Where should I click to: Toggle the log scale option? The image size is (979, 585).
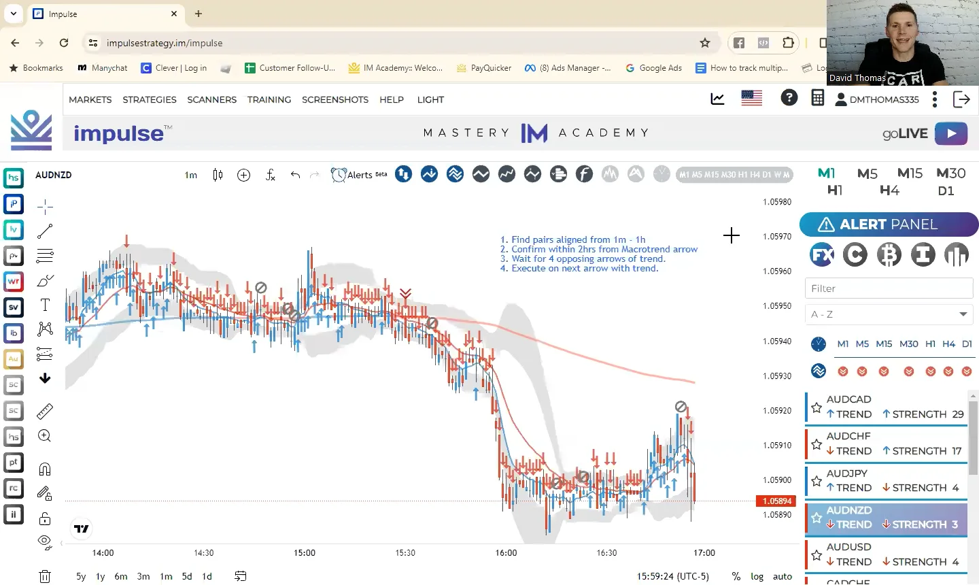coord(757,576)
